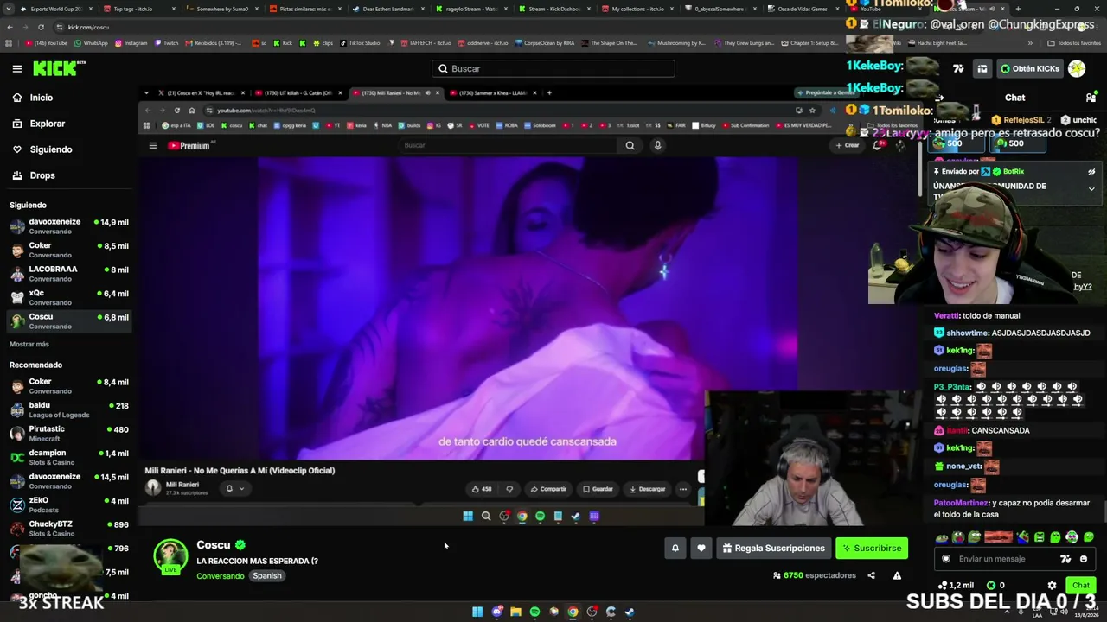Open the emote picker in chat input

[1084, 559]
